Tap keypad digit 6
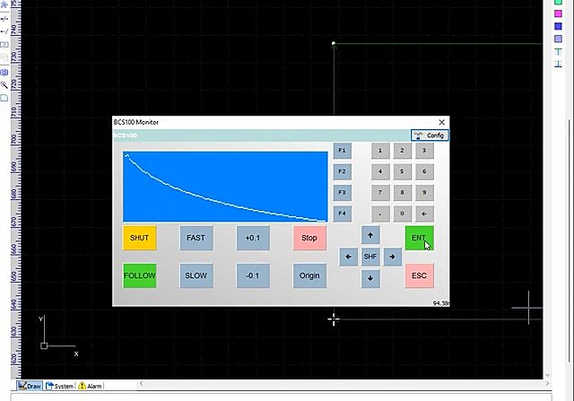The height and width of the screenshot is (401, 574). (424, 171)
